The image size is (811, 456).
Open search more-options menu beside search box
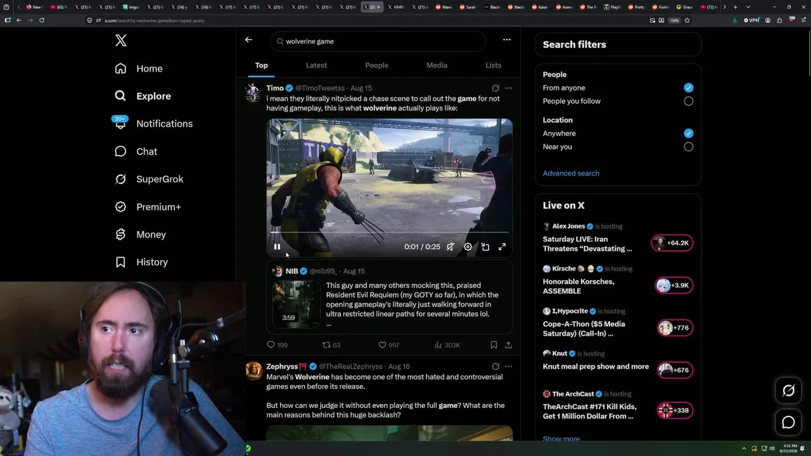coord(507,40)
